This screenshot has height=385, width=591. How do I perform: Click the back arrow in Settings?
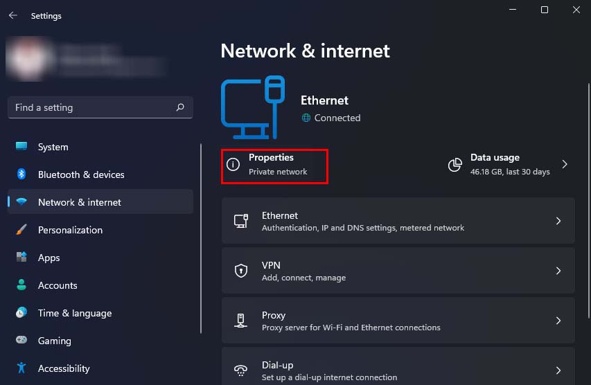coord(12,15)
